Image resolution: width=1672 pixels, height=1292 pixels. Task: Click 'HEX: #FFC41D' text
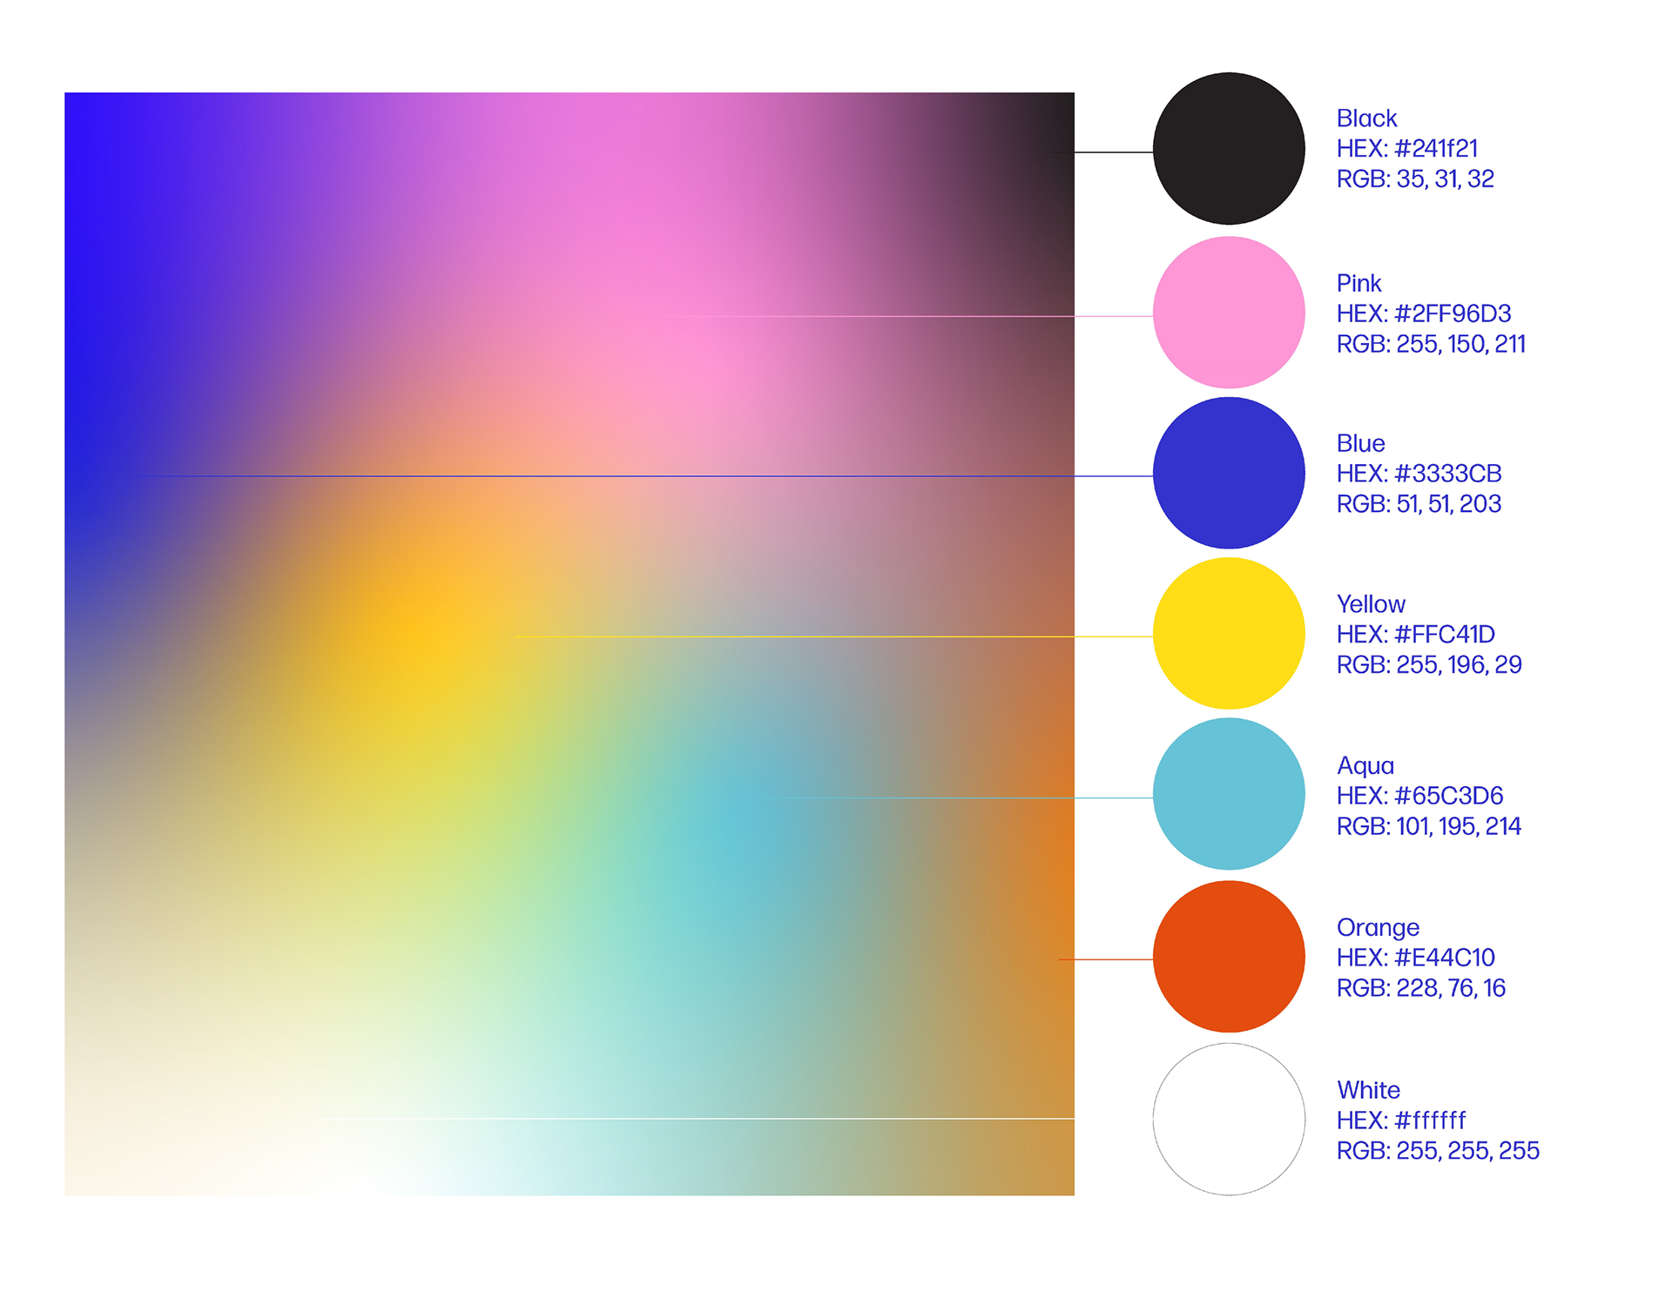pyautogui.click(x=1416, y=635)
